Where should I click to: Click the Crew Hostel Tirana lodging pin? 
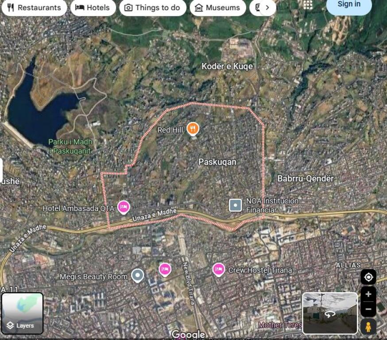(x=218, y=269)
